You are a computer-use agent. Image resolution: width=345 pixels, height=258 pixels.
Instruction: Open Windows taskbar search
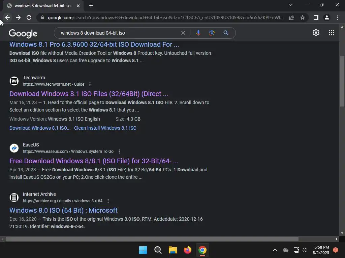point(158,250)
